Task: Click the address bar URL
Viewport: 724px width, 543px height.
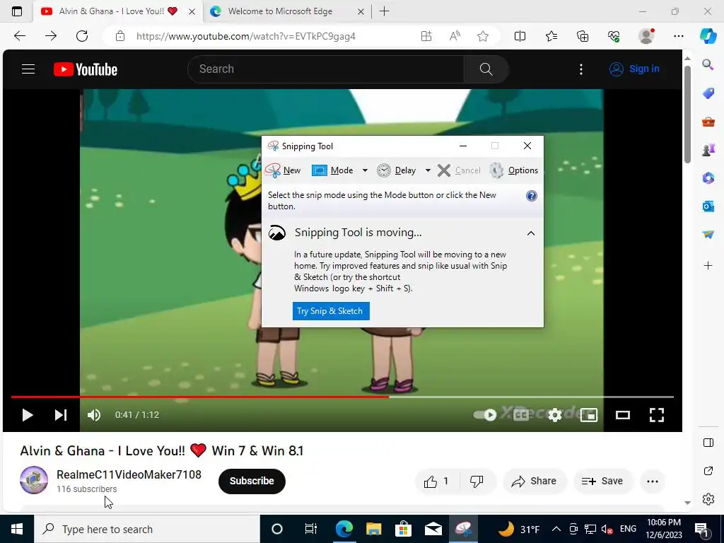Action: (245, 37)
